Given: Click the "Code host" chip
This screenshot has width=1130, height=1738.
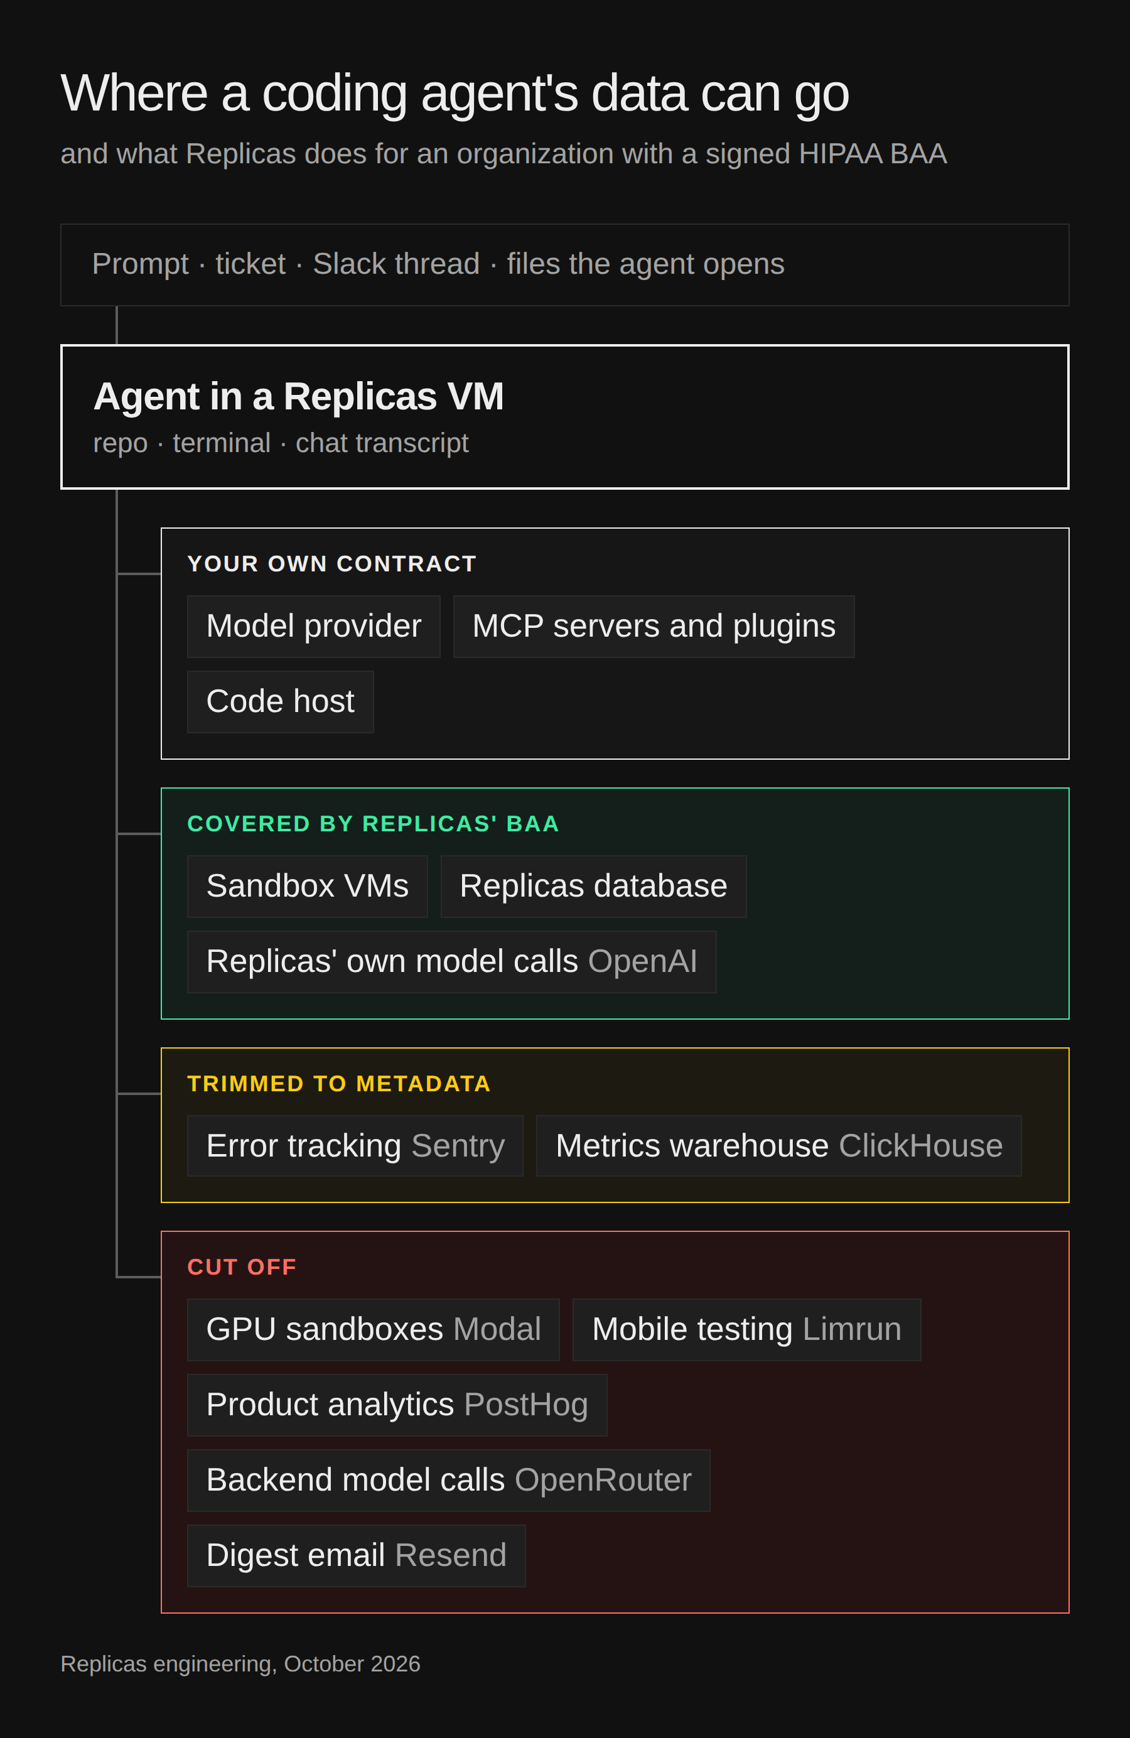Looking at the screenshot, I should [281, 702].
